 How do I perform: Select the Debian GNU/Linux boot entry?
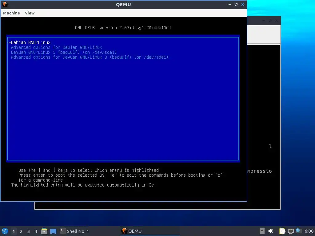point(30,42)
